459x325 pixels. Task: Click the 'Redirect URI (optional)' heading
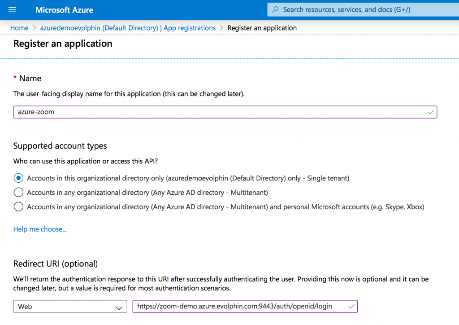coord(56,264)
